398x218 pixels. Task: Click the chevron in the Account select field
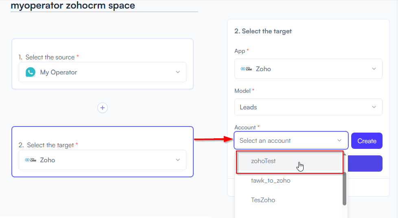click(339, 140)
